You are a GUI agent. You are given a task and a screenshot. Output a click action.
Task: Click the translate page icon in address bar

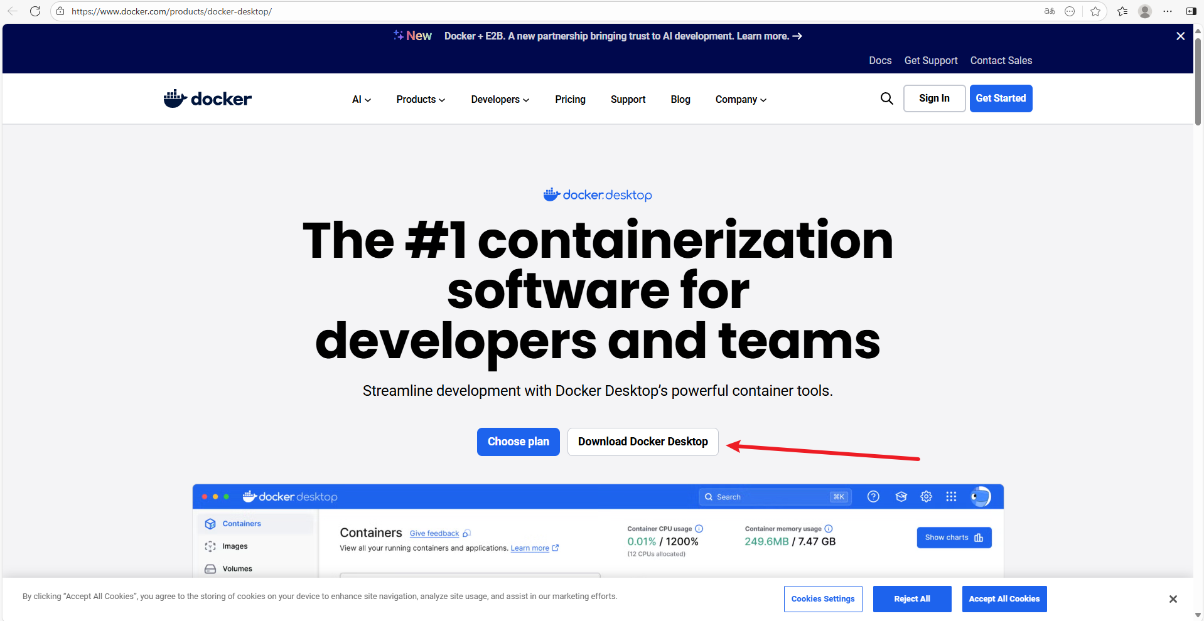click(1050, 11)
